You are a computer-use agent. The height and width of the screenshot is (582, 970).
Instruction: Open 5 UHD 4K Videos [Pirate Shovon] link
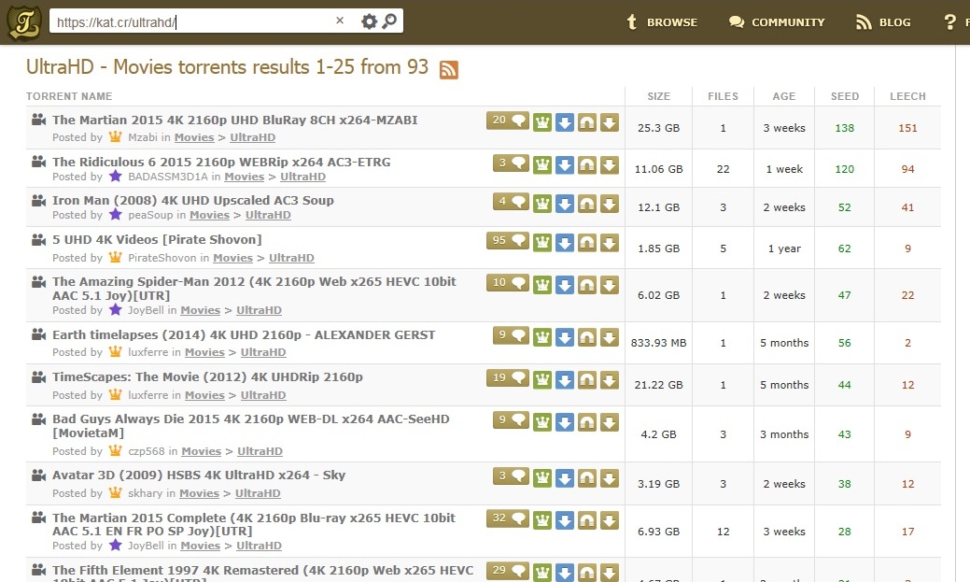tap(157, 239)
